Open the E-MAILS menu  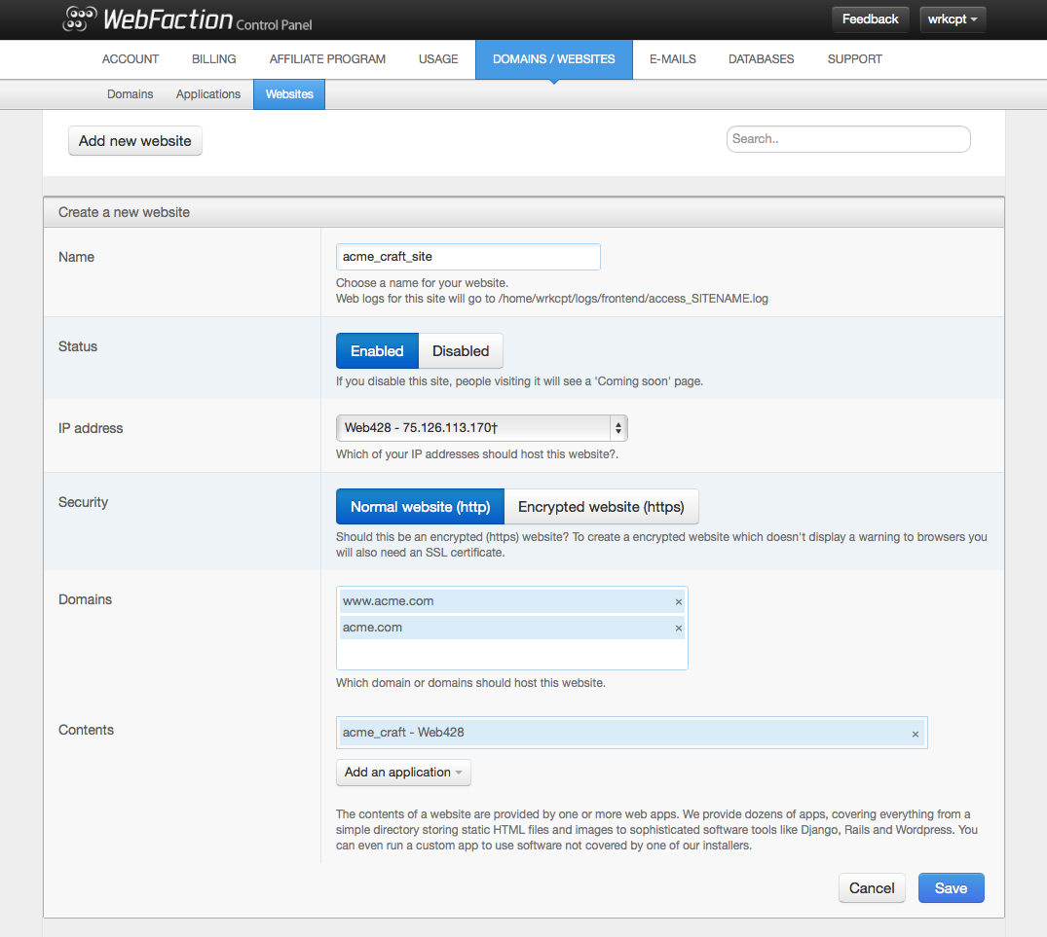click(x=672, y=59)
